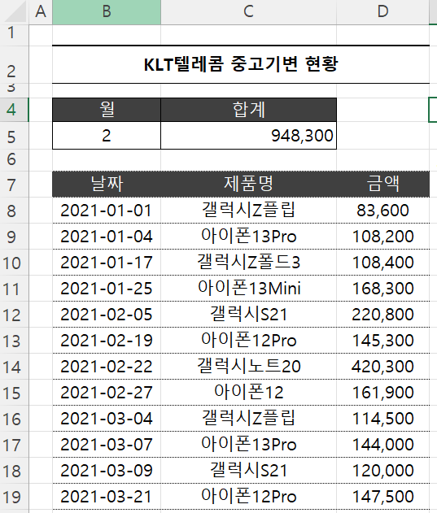Select amount cell 144,000

tap(382, 444)
